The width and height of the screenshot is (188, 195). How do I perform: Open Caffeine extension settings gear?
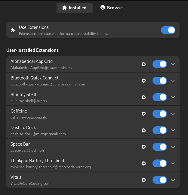pyautogui.click(x=144, y=114)
